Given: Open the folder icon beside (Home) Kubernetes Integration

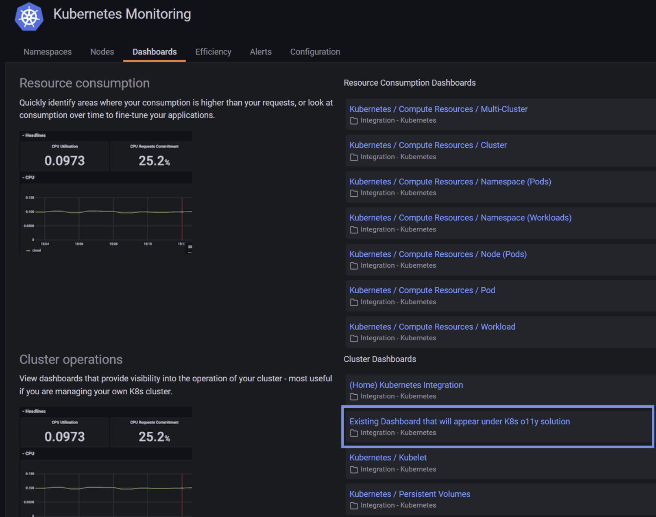Looking at the screenshot, I should [x=353, y=396].
